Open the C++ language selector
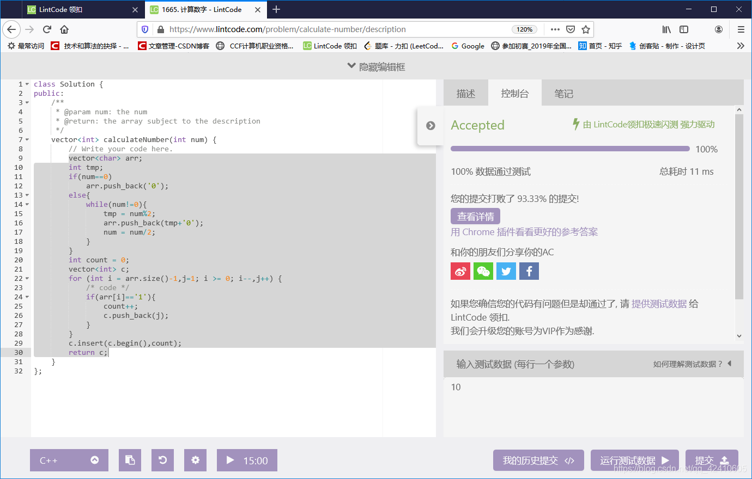This screenshot has height=479, width=752. coord(69,460)
